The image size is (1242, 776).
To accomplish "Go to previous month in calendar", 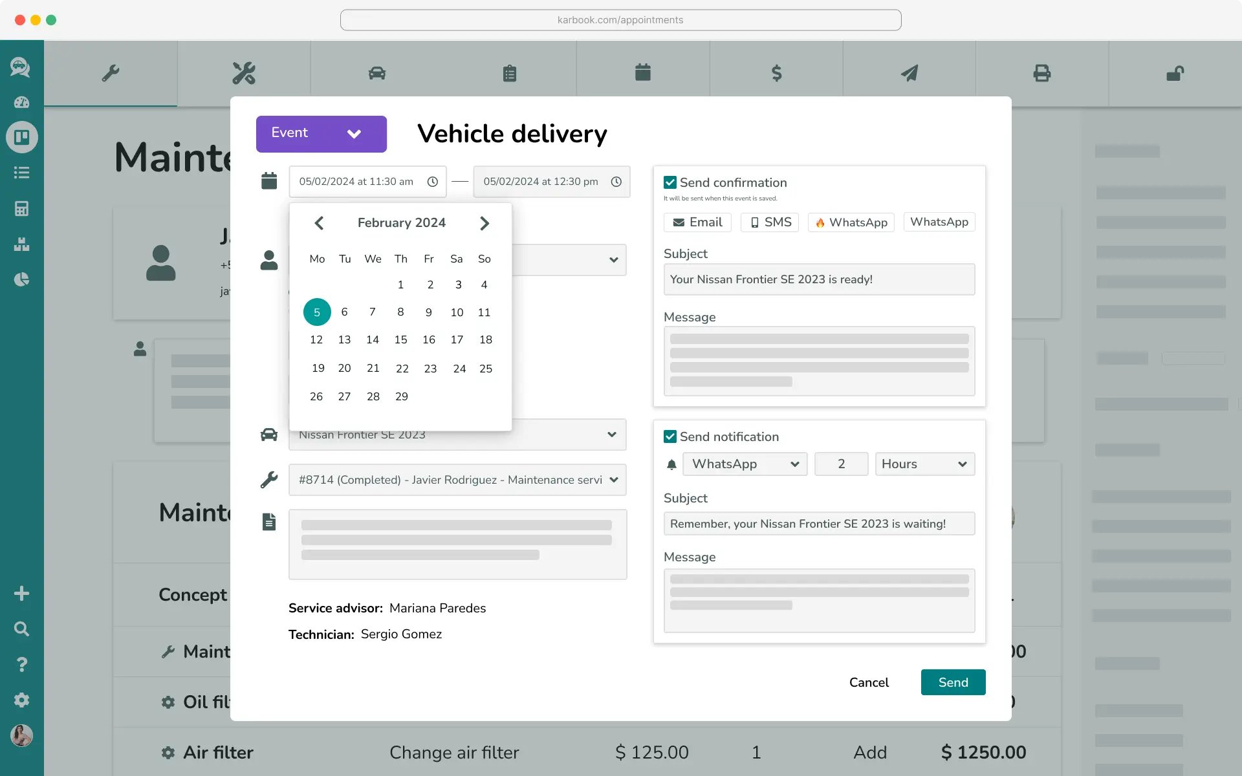I will pyautogui.click(x=319, y=223).
